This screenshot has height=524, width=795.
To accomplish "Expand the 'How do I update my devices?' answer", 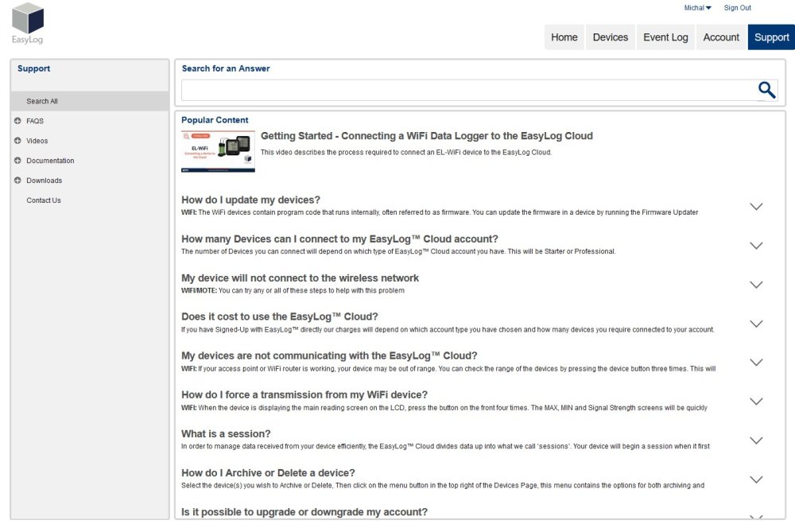I will pos(756,207).
